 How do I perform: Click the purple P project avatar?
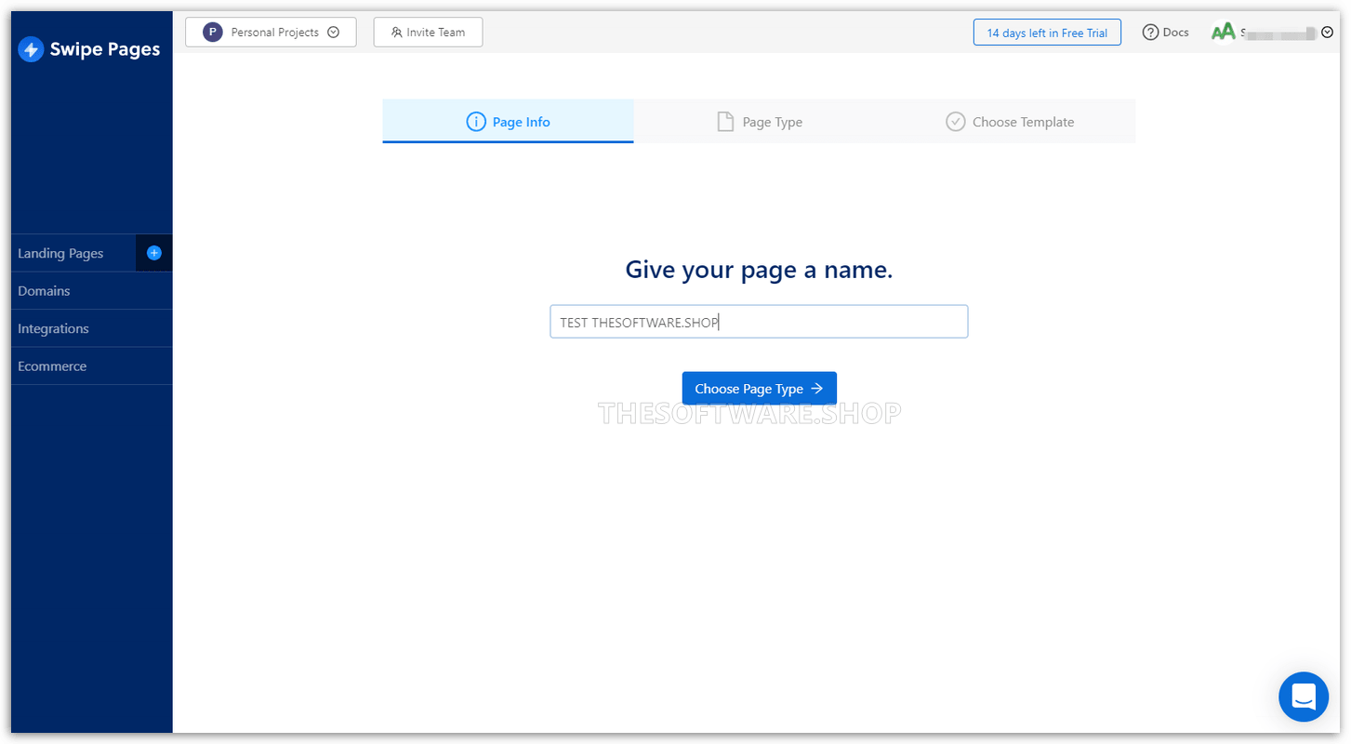pyautogui.click(x=213, y=33)
